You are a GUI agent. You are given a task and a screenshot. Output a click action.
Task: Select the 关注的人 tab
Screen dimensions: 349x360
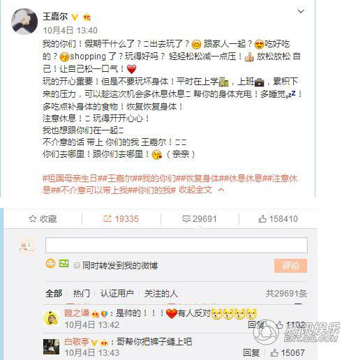[x=161, y=294]
